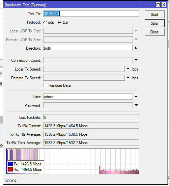Image resolution: width=169 pixels, height=186 pixels.
Task: Expand the Local UDP Tx Size arrow
Action: click(x=136, y=31)
